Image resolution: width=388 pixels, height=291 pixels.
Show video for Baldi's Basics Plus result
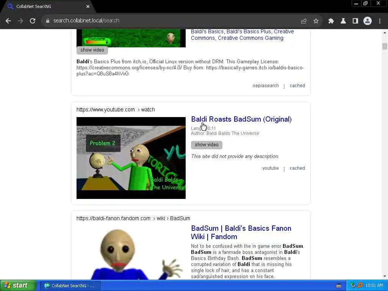click(x=92, y=50)
